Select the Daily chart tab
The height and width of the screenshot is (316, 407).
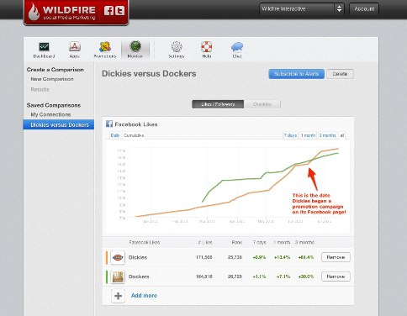coord(115,135)
